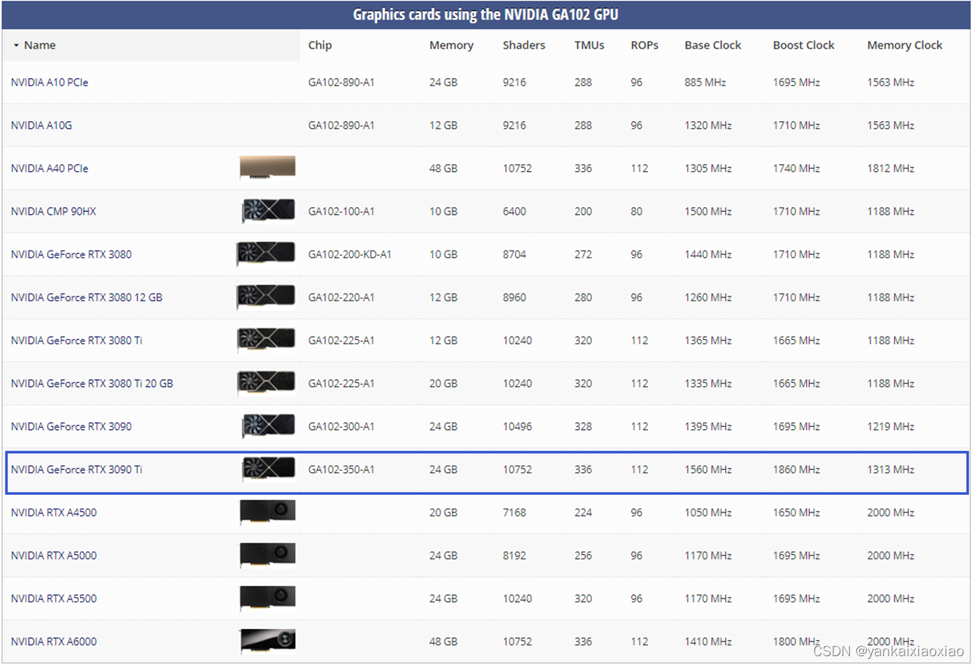Open the NVIDIA RTX A6000 link

pyautogui.click(x=54, y=643)
